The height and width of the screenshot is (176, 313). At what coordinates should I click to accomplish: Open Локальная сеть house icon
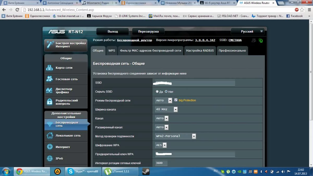(50, 136)
